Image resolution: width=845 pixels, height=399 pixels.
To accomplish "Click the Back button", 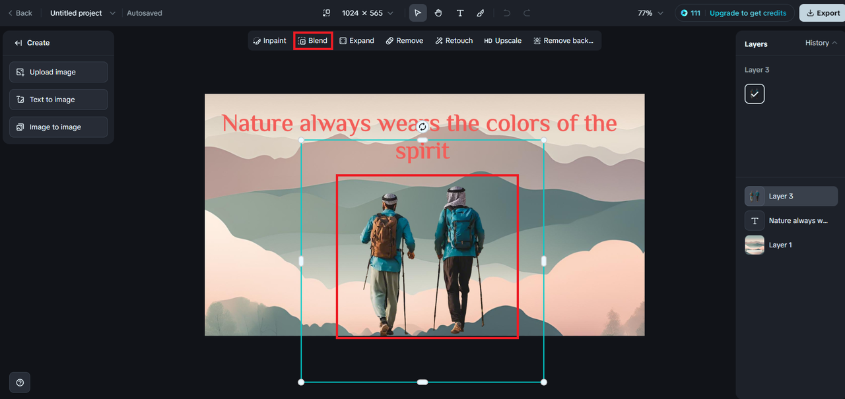I will [20, 13].
